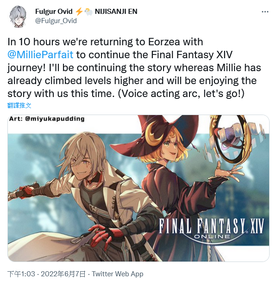Screen dimensions: 277x286
Task: Click the lightning bolt emoji in display name
Action: (x=79, y=12)
